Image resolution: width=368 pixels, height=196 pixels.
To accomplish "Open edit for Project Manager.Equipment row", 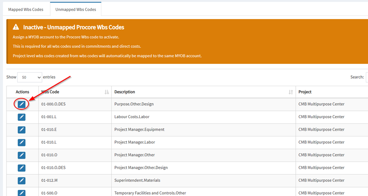I will point(22,130).
